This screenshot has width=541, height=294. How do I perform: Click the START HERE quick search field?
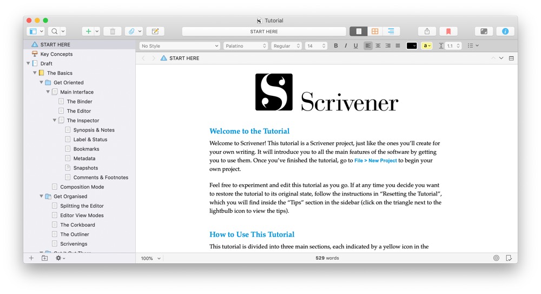pos(264,31)
